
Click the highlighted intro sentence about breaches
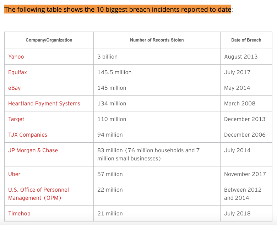pos(118,9)
